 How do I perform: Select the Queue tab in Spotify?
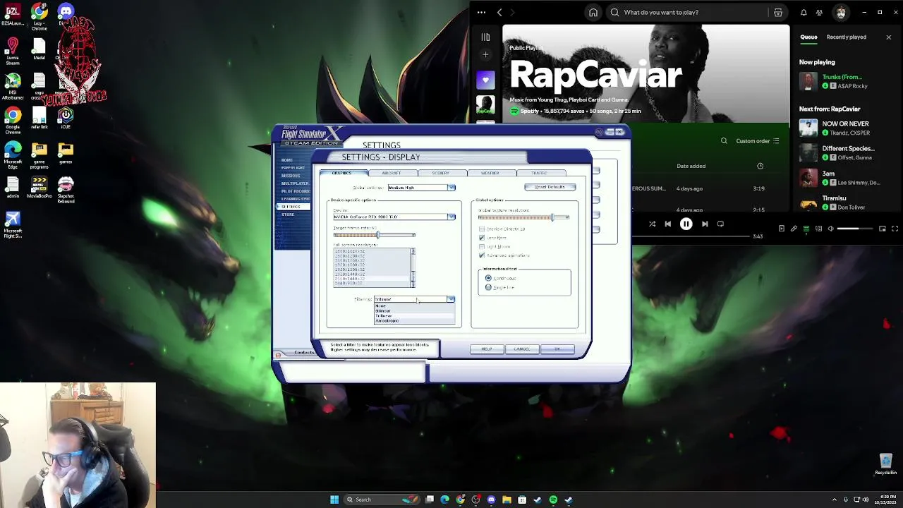808,37
